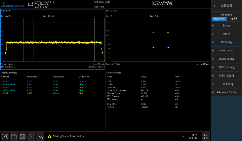The image size is (242, 141).
Task: Click the sweep mode loop icon
Action: tap(31, 4)
